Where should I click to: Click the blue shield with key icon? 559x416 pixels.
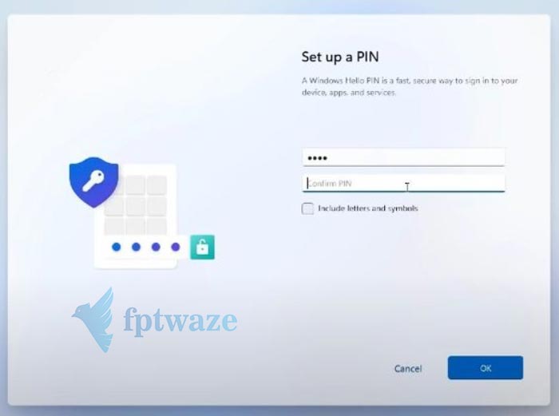tap(93, 182)
